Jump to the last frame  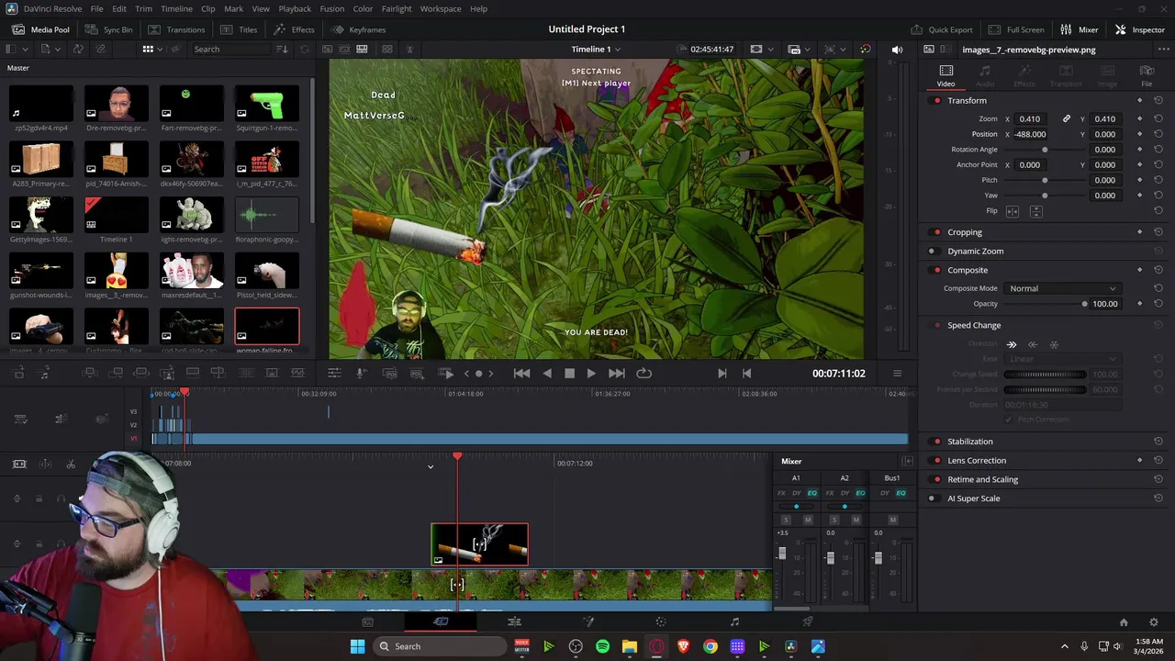[617, 374]
